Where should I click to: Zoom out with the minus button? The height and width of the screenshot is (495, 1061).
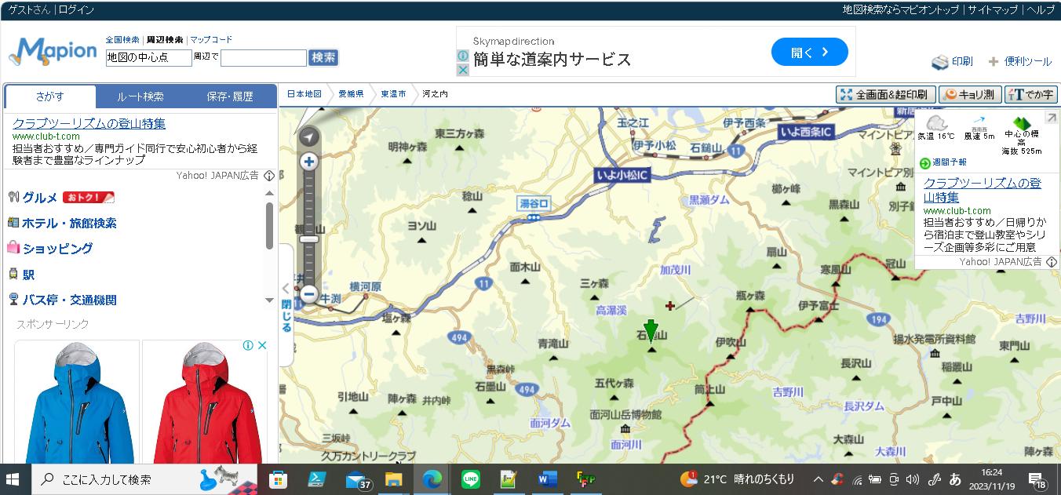click(x=309, y=295)
